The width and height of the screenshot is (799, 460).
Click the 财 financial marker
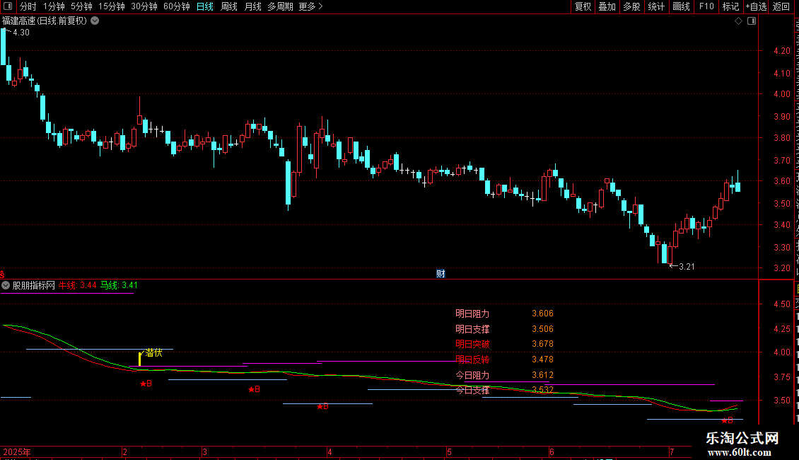pyautogui.click(x=441, y=274)
